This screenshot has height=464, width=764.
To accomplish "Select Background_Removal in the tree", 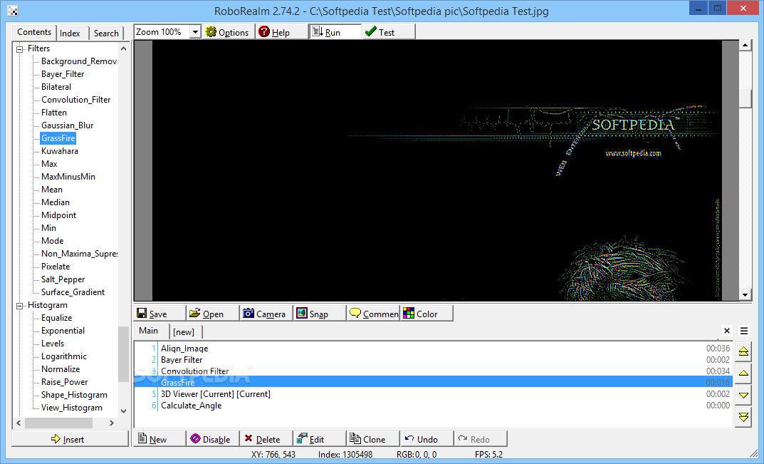I will pyautogui.click(x=79, y=61).
